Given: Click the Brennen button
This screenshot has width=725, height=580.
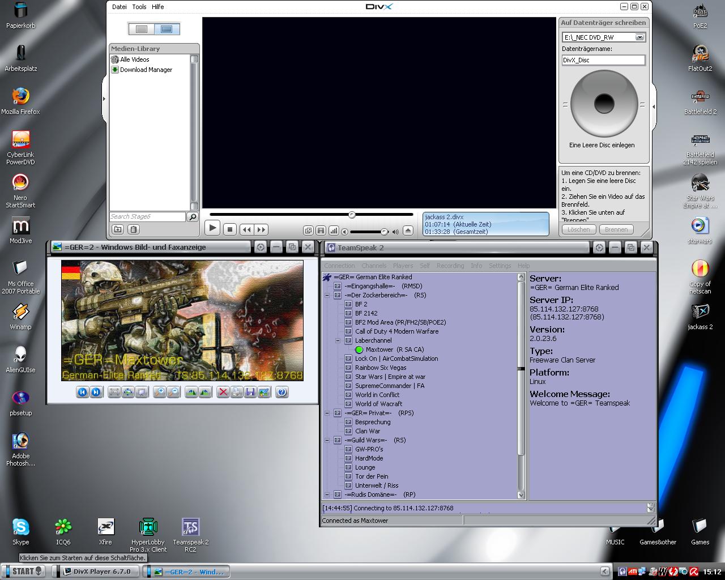Looking at the screenshot, I should click(616, 229).
